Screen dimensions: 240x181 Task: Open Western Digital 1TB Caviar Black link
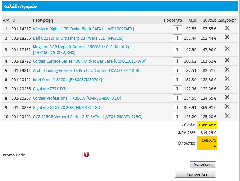pyautogui.click(x=83, y=29)
